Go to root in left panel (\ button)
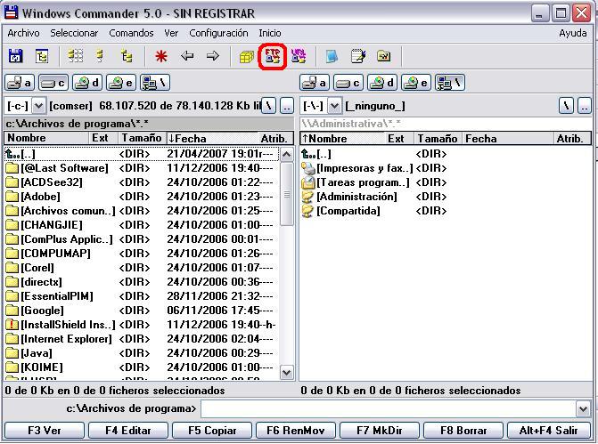598x444 pixels. 269,106
